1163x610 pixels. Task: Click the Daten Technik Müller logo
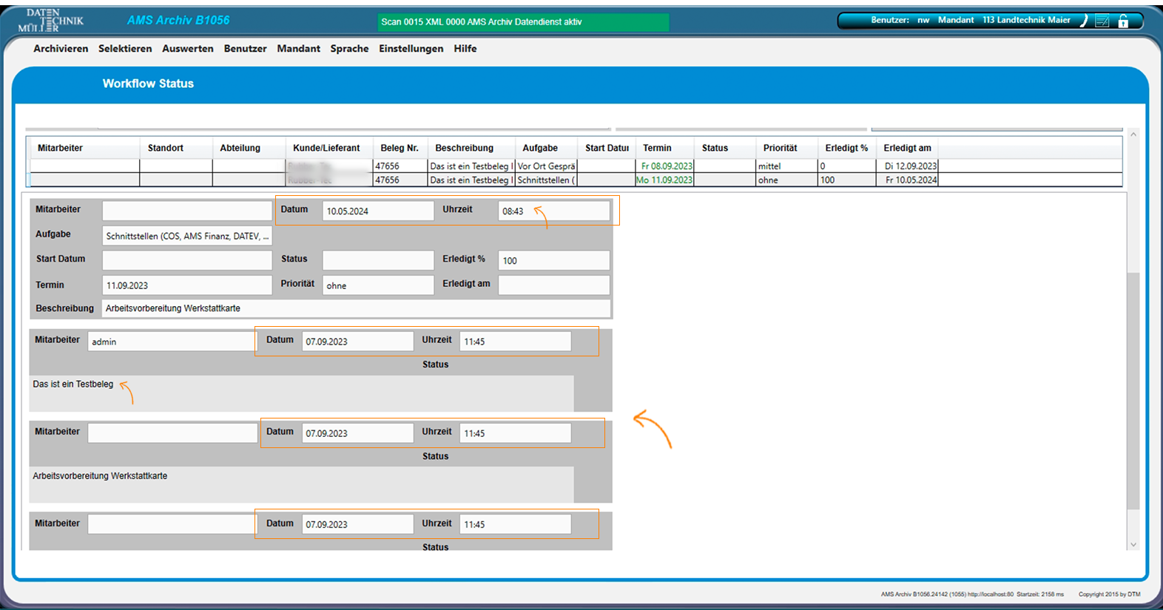pos(50,21)
